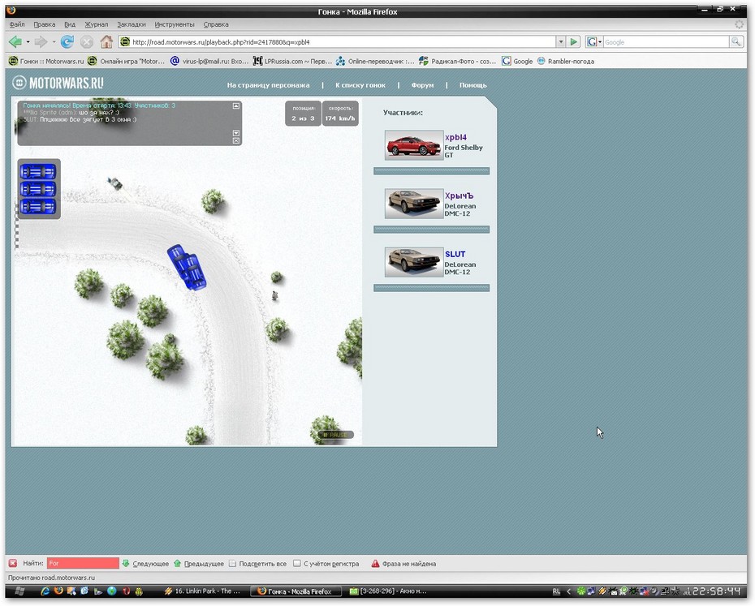Image resolution: width=755 pixels, height=606 pixels.
Task: Click the SLUT participant name
Action: click(x=455, y=254)
